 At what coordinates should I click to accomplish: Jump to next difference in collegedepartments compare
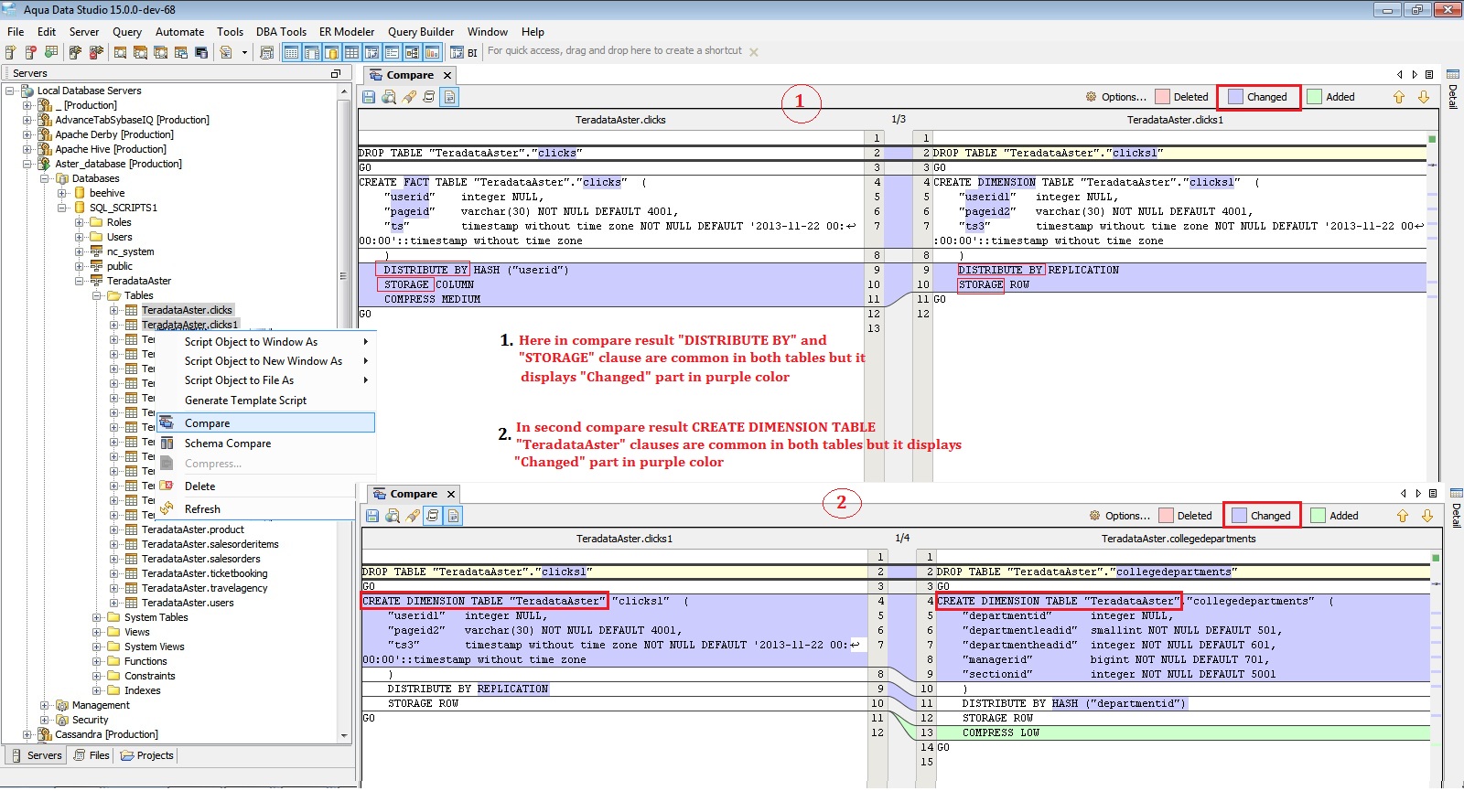point(1427,516)
